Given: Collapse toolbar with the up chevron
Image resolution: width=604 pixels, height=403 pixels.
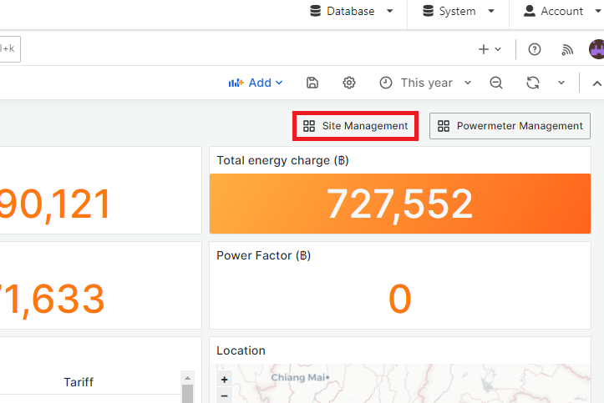Looking at the screenshot, I should pos(596,83).
